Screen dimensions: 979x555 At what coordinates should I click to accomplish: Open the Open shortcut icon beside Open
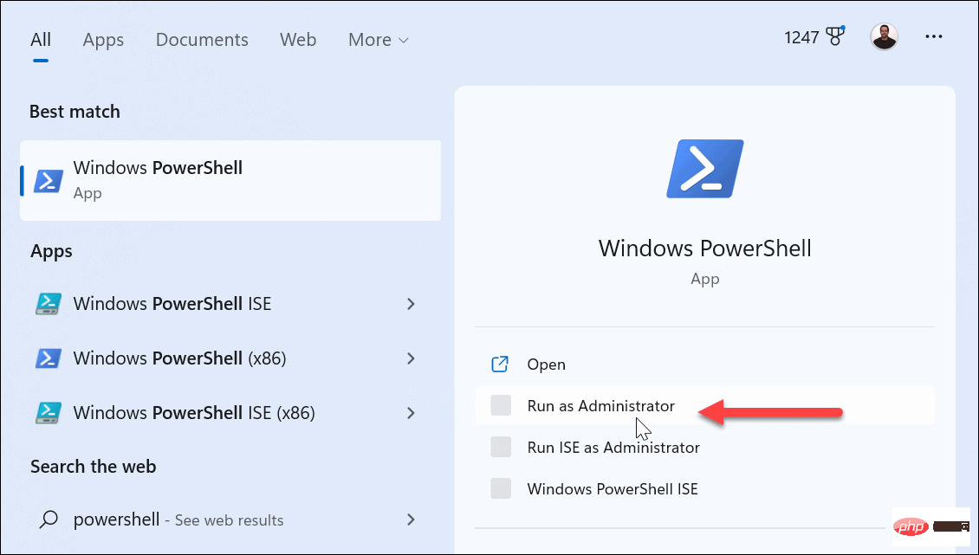coord(500,364)
